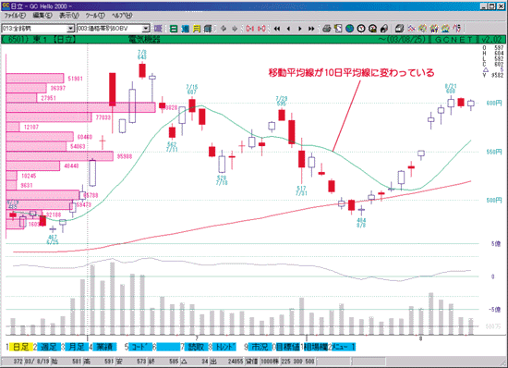Skip to last with double-right arrow
508x368 pixels.
point(311,29)
